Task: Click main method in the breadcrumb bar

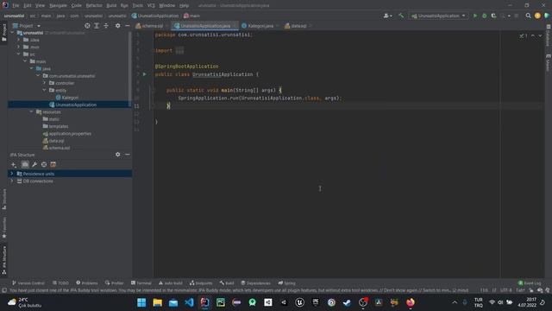Action: click(x=191, y=16)
